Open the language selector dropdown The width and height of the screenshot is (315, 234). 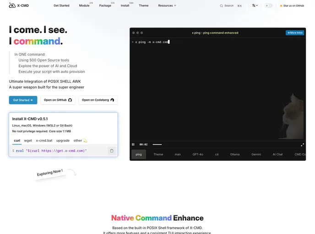pyautogui.click(x=255, y=5)
